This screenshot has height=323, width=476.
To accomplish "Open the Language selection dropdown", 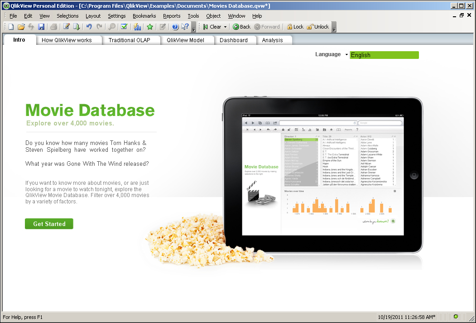I will 346,54.
